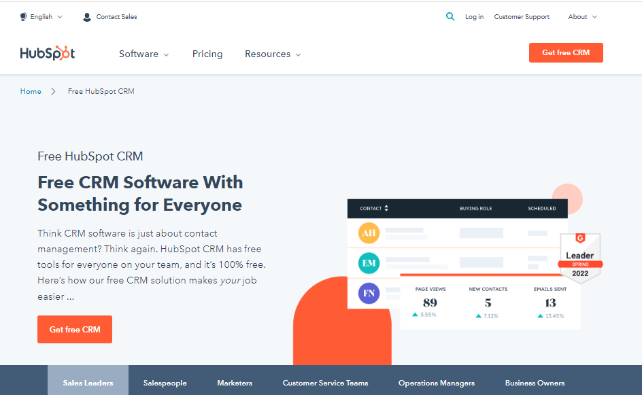Click the hero Get free CRM button
The width and height of the screenshot is (642, 395).
75,330
